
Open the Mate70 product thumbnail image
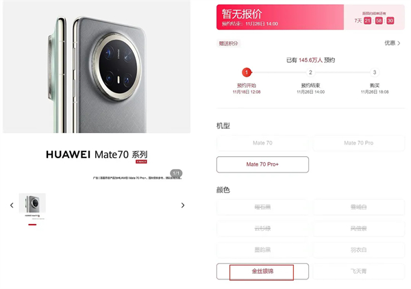tap(32, 206)
